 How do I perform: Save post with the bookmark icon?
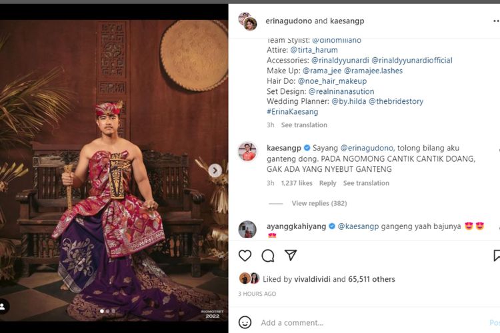(497, 256)
